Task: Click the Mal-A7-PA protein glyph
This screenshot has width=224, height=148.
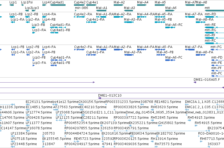Action: pyautogui.click(x=190, y=50)
